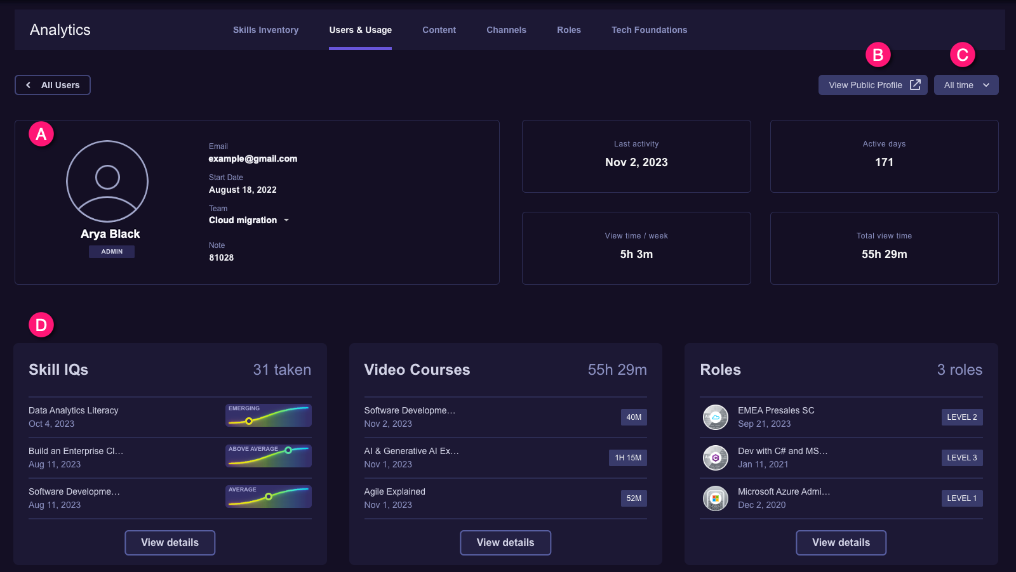1016x572 pixels.
Task: Click the 52M duration badge
Action: 634,498
